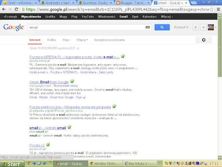Open Poczta elektroniczna Wikipedia result
The height and width of the screenshot is (167, 222).
click(x=70, y=107)
